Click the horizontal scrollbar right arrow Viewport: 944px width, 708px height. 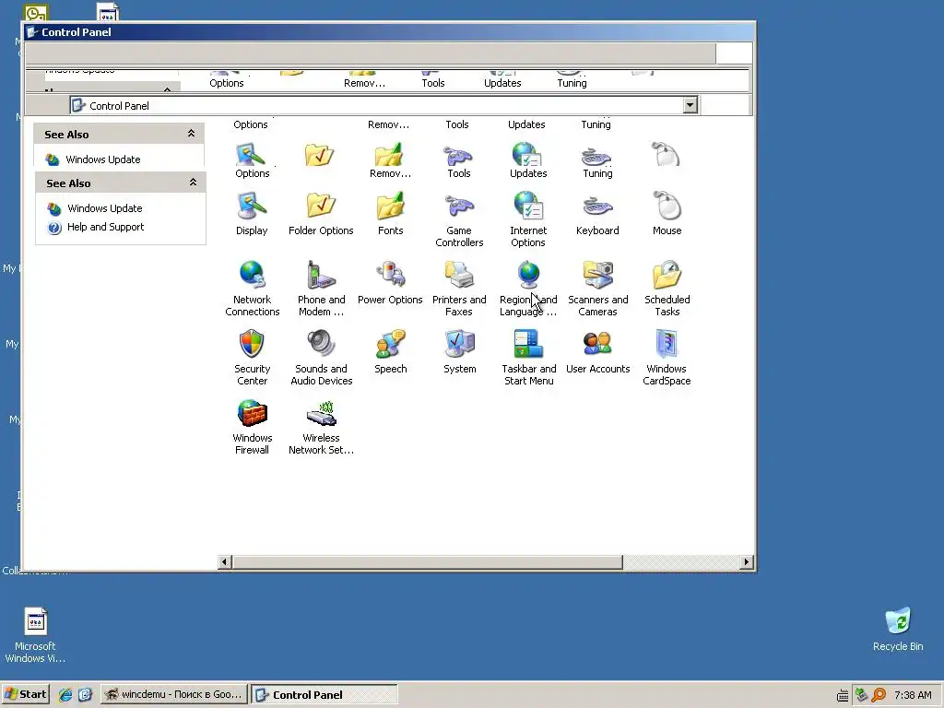[747, 561]
